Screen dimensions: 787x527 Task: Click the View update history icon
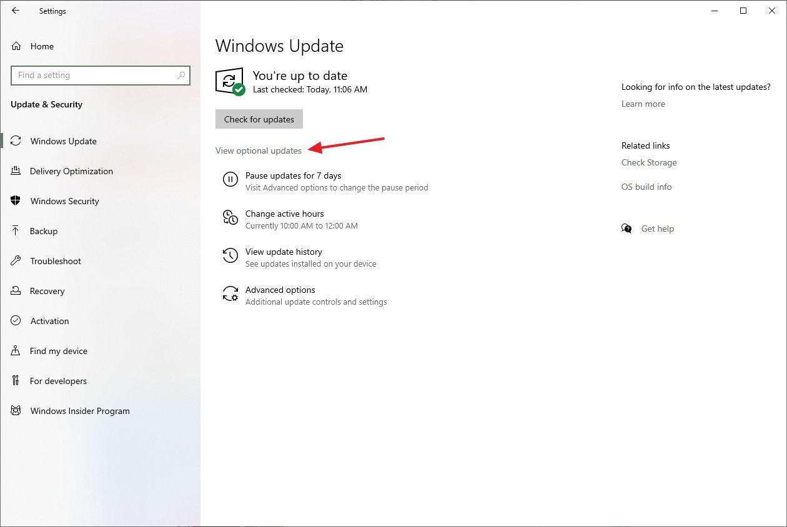[230, 255]
